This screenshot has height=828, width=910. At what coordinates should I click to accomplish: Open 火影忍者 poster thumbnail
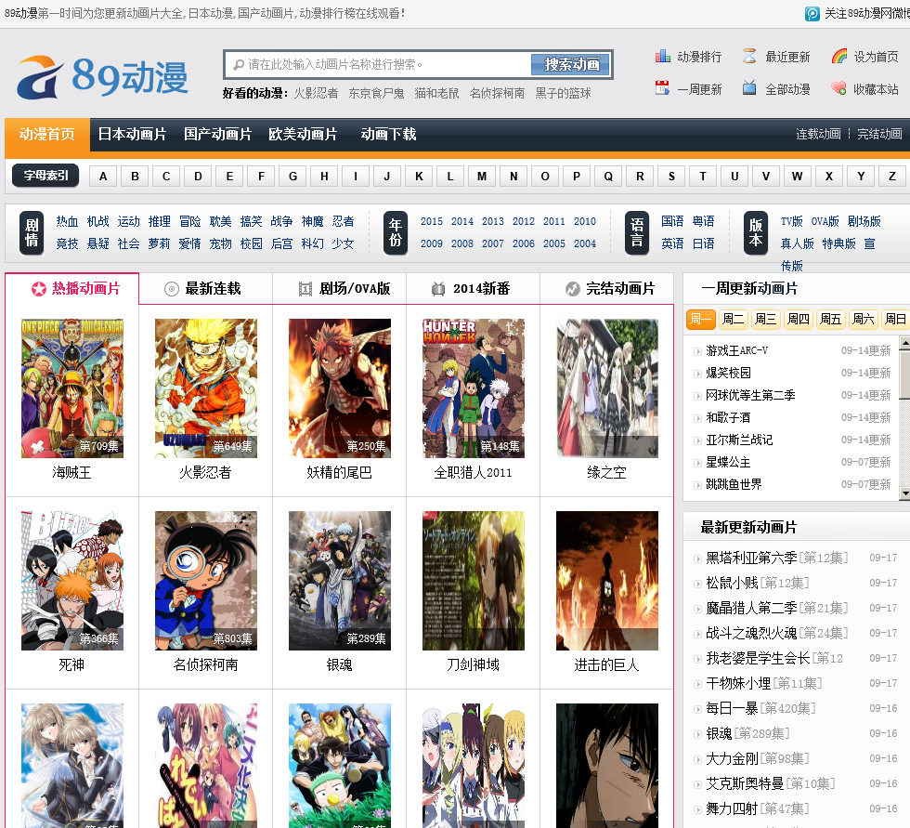coord(206,388)
